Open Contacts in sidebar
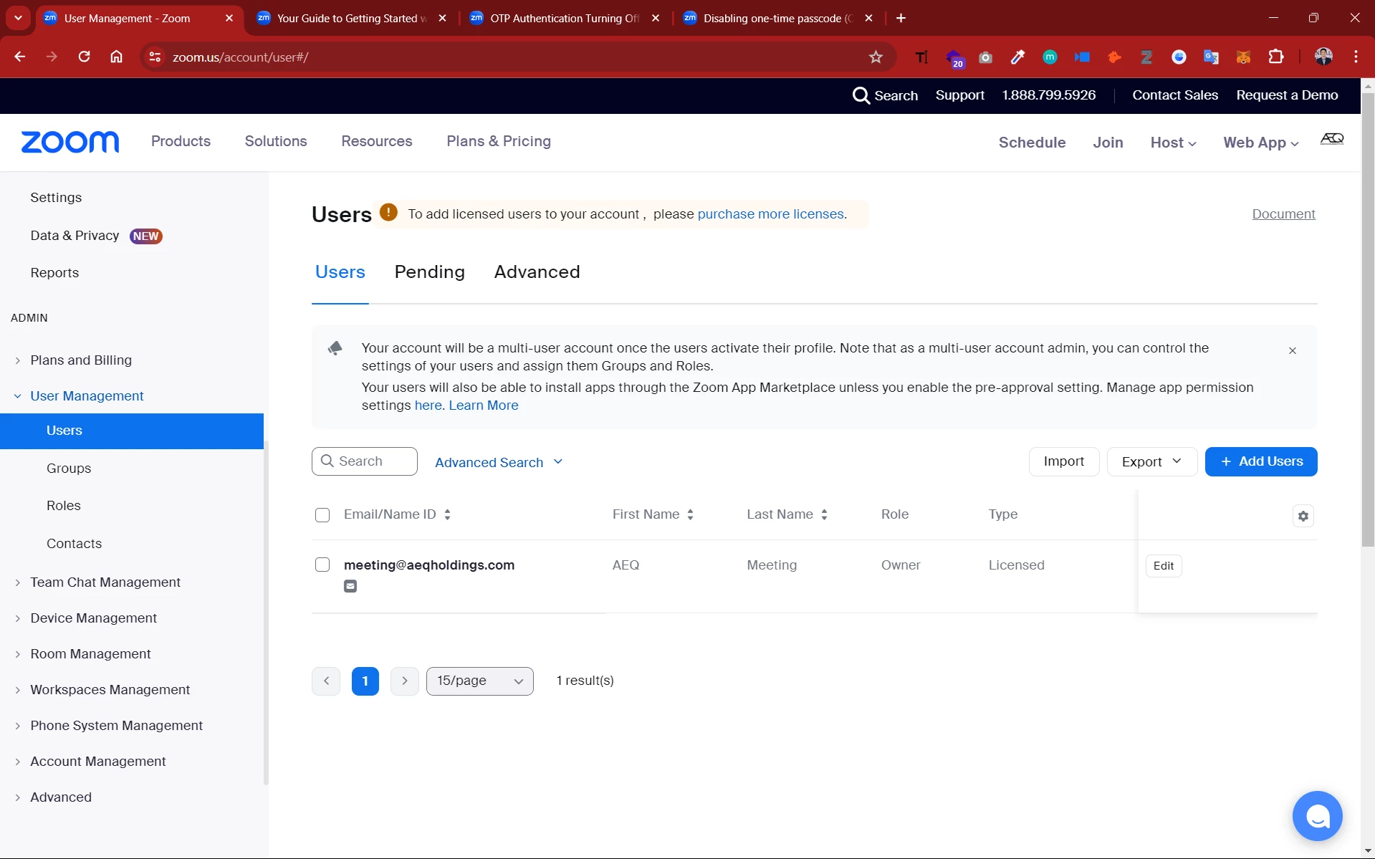The image size is (1375, 859). tap(74, 543)
